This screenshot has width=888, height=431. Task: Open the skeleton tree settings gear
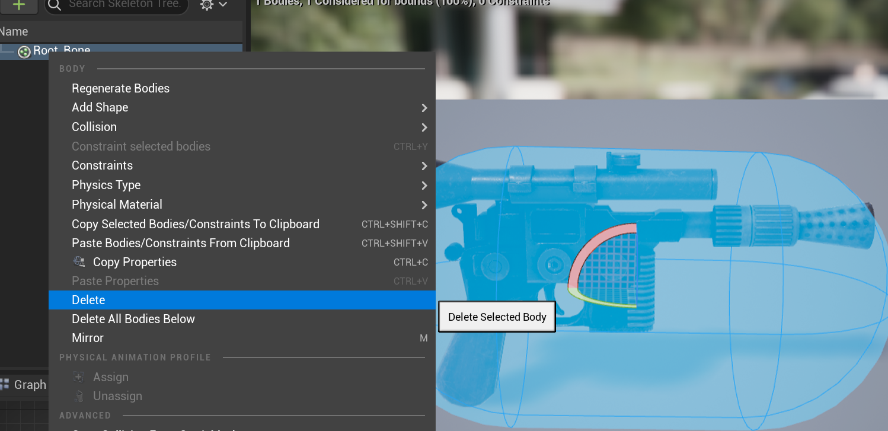(206, 5)
